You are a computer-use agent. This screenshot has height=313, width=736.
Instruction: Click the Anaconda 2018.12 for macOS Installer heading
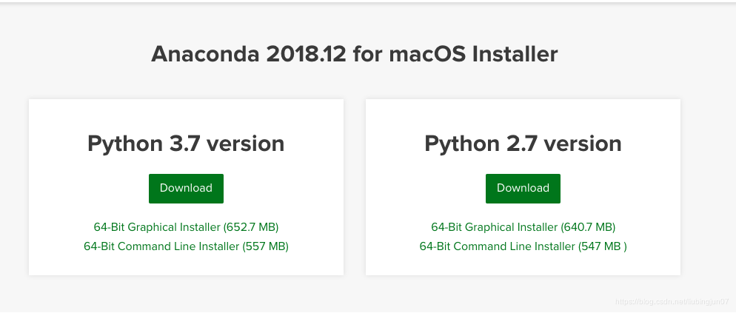(x=354, y=54)
